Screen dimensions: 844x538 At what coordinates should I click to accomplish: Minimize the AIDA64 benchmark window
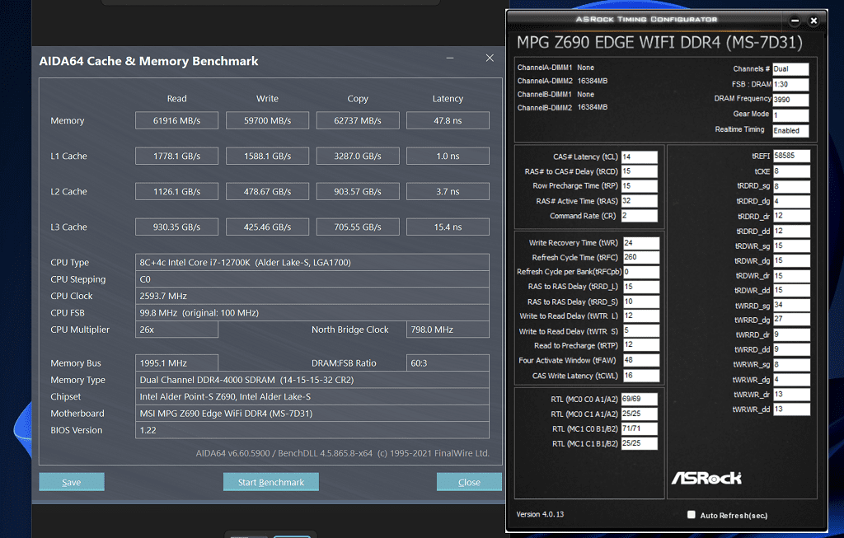pyautogui.click(x=450, y=58)
